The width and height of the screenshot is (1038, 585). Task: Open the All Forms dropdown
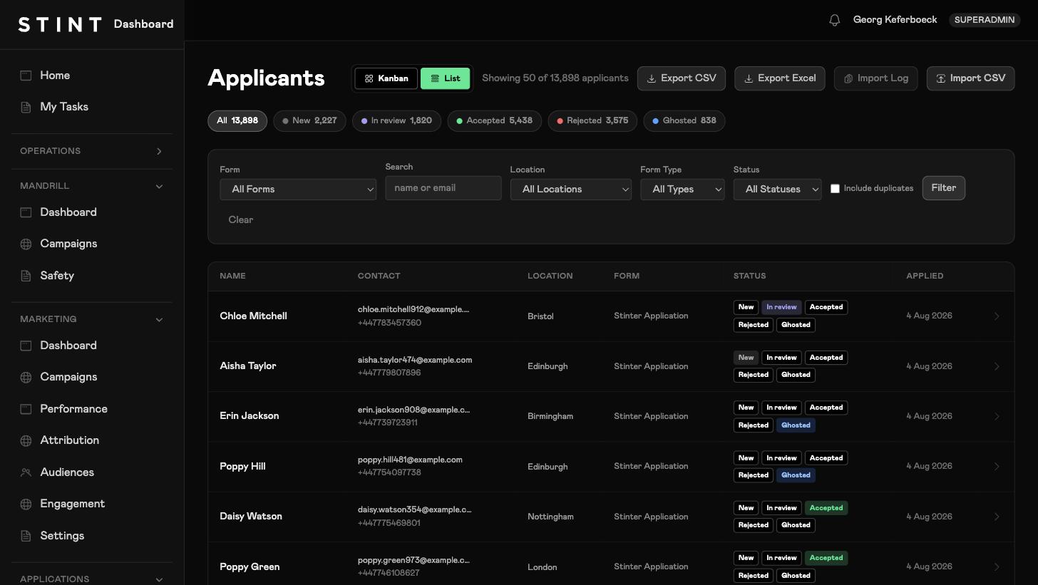(298, 190)
